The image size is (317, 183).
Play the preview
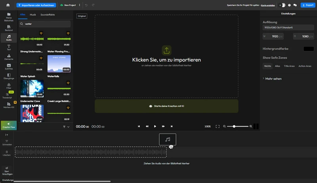coord(155,126)
